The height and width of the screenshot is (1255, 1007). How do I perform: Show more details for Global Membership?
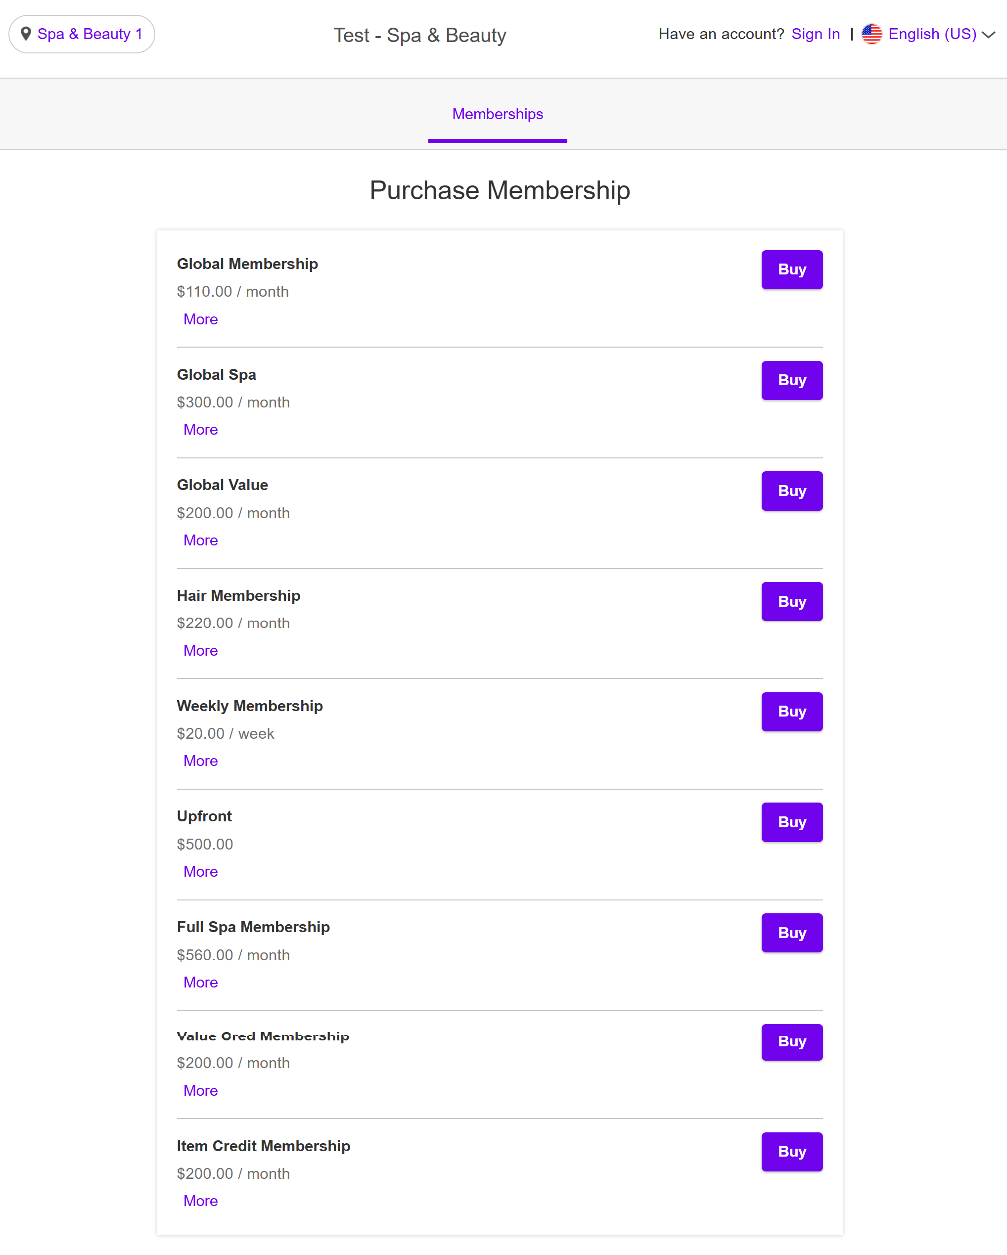tap(200, 319)
